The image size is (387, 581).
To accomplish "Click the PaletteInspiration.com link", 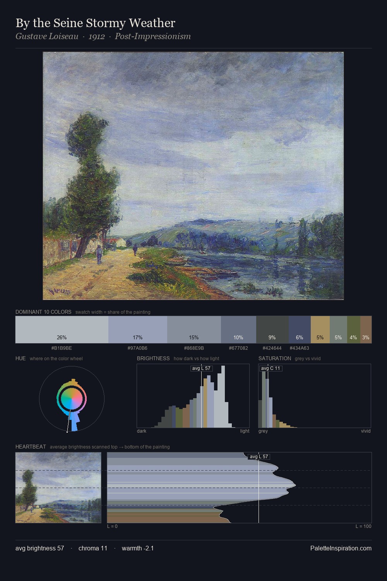I will [x=341, y=548].
